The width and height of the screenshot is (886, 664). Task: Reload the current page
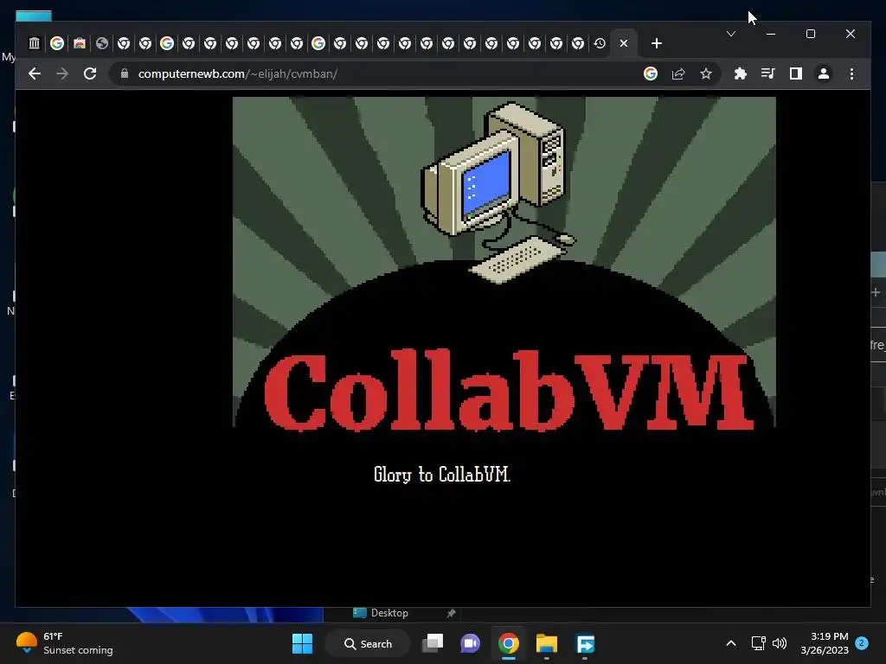coord(90,73)
